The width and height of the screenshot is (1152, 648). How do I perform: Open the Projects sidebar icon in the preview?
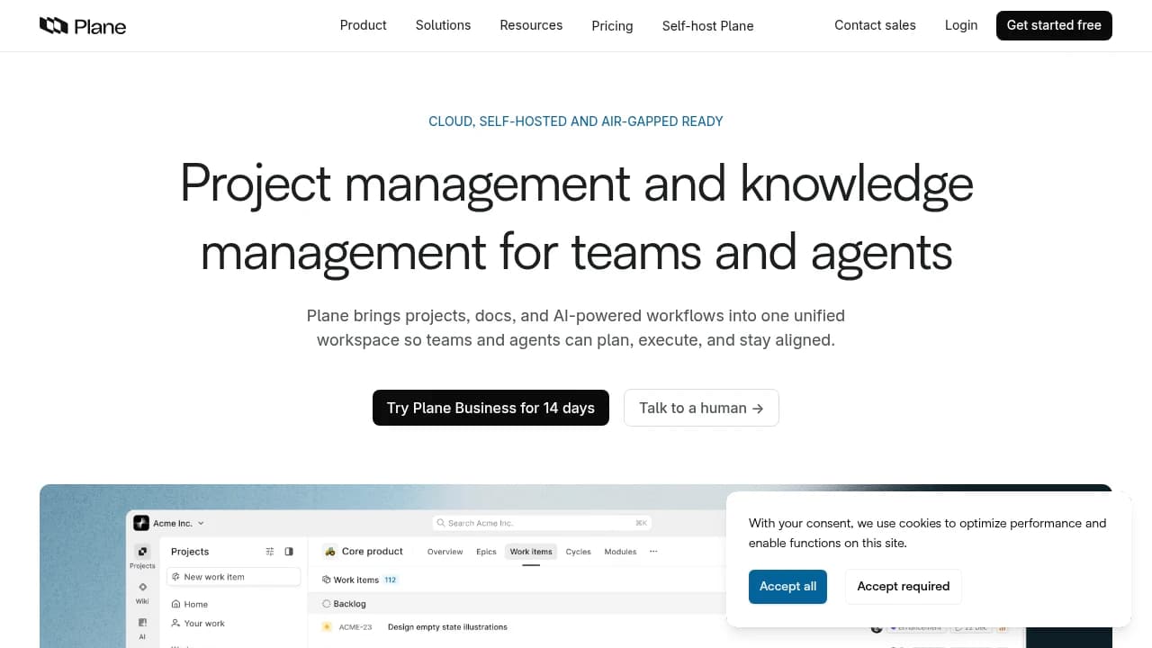[142, 552]
